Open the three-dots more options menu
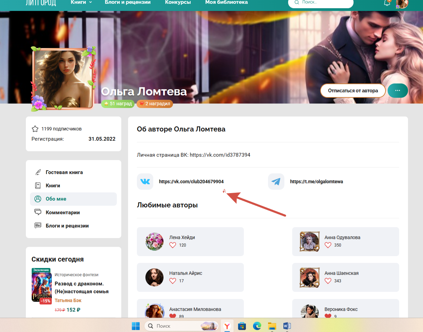 (397, 91)
